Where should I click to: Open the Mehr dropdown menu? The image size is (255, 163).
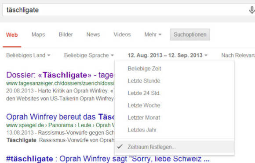click(153, 35)
